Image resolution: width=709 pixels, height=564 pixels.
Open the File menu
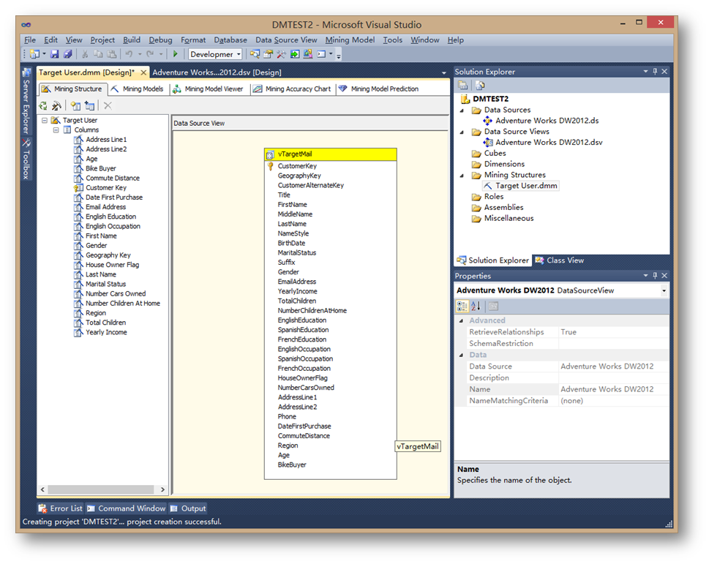[x=30, y=40]
